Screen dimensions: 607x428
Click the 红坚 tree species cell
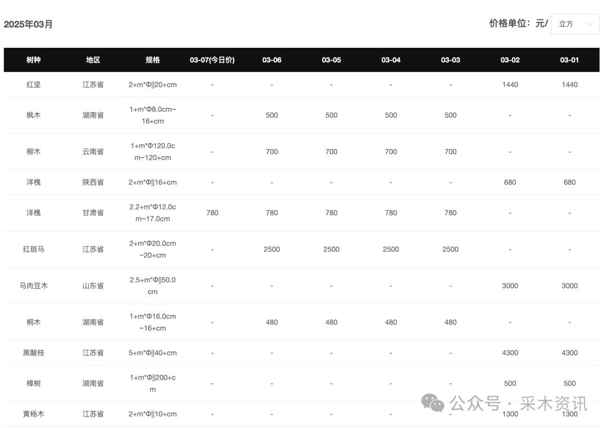(34, 84)
